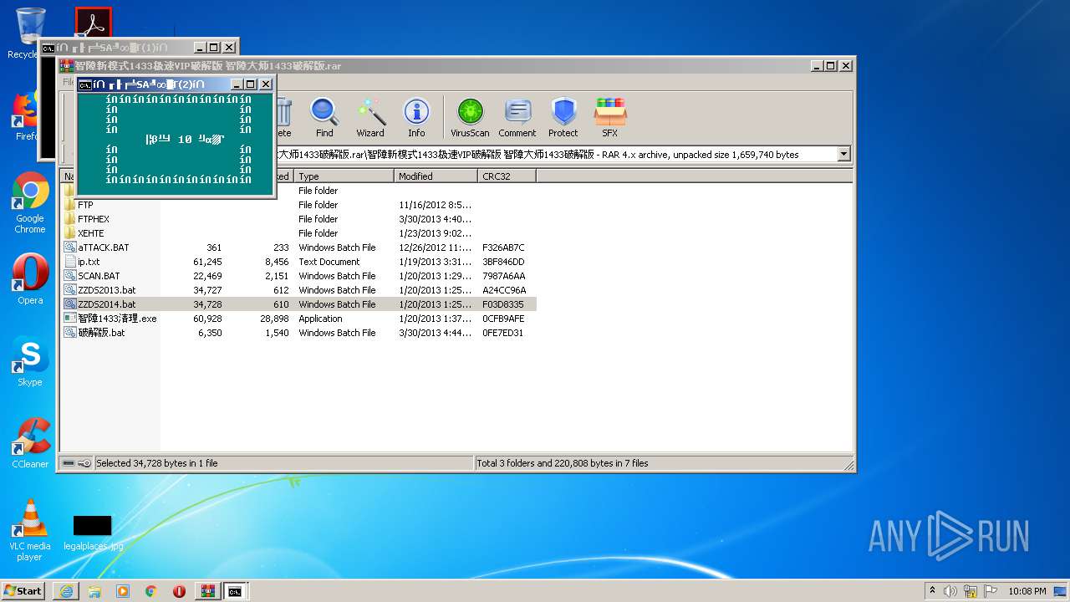
Task: Click the status bar drive icon
Action: click(69, 463)
